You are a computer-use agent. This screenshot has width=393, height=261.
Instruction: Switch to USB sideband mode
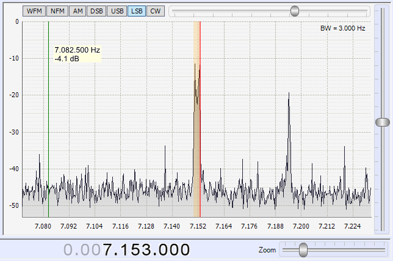point(117,11)
